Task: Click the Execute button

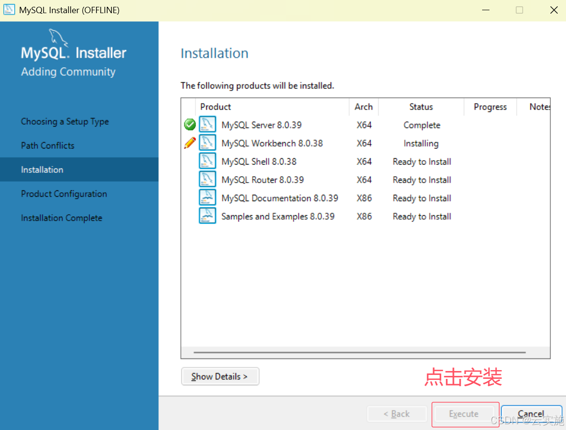Action: (x=464, y=414)
